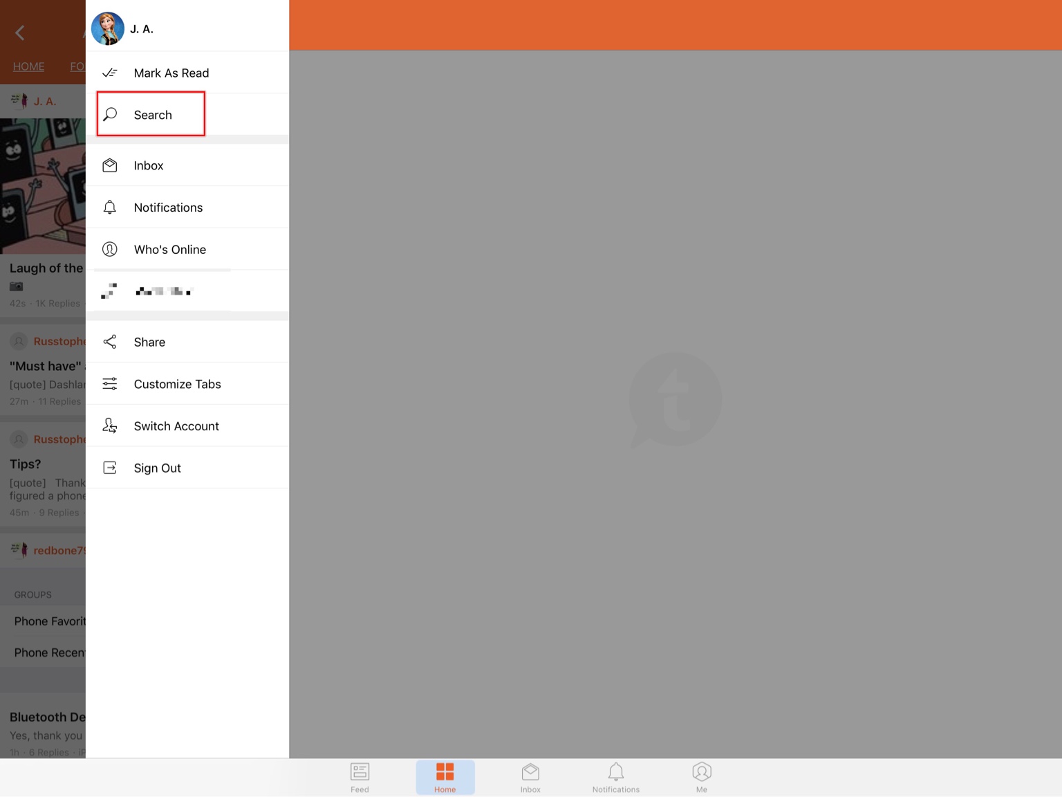
Task: Click the Mark As Read checkmark icon
Action: point(110,73)
